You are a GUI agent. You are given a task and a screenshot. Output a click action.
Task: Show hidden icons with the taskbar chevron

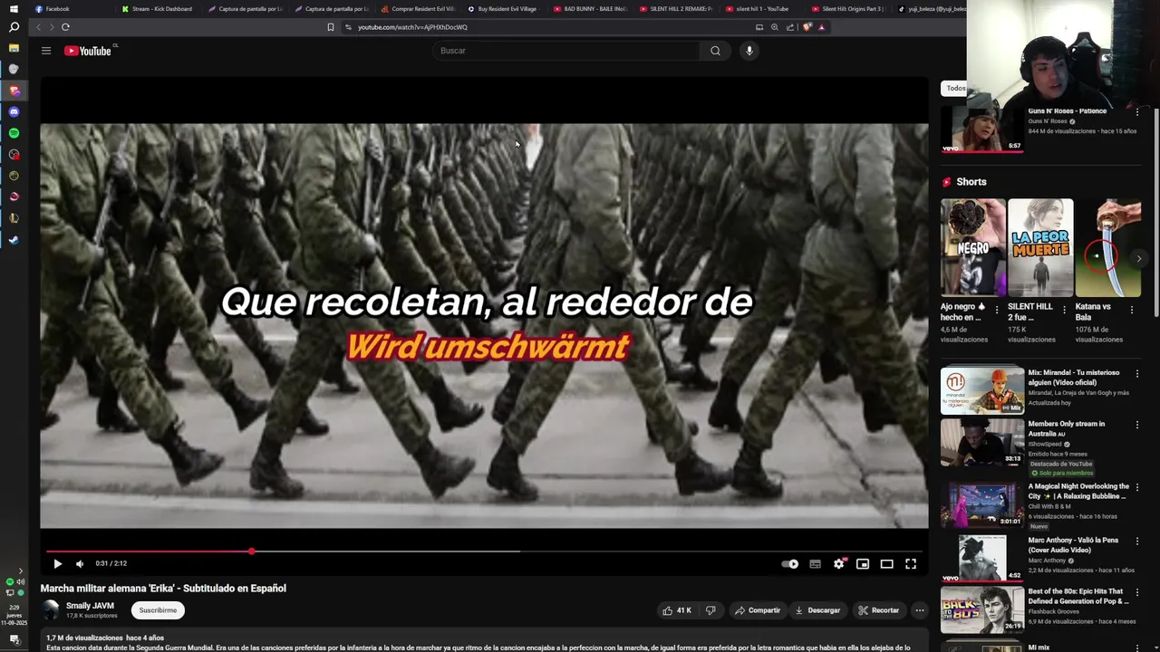pos(20,570)
